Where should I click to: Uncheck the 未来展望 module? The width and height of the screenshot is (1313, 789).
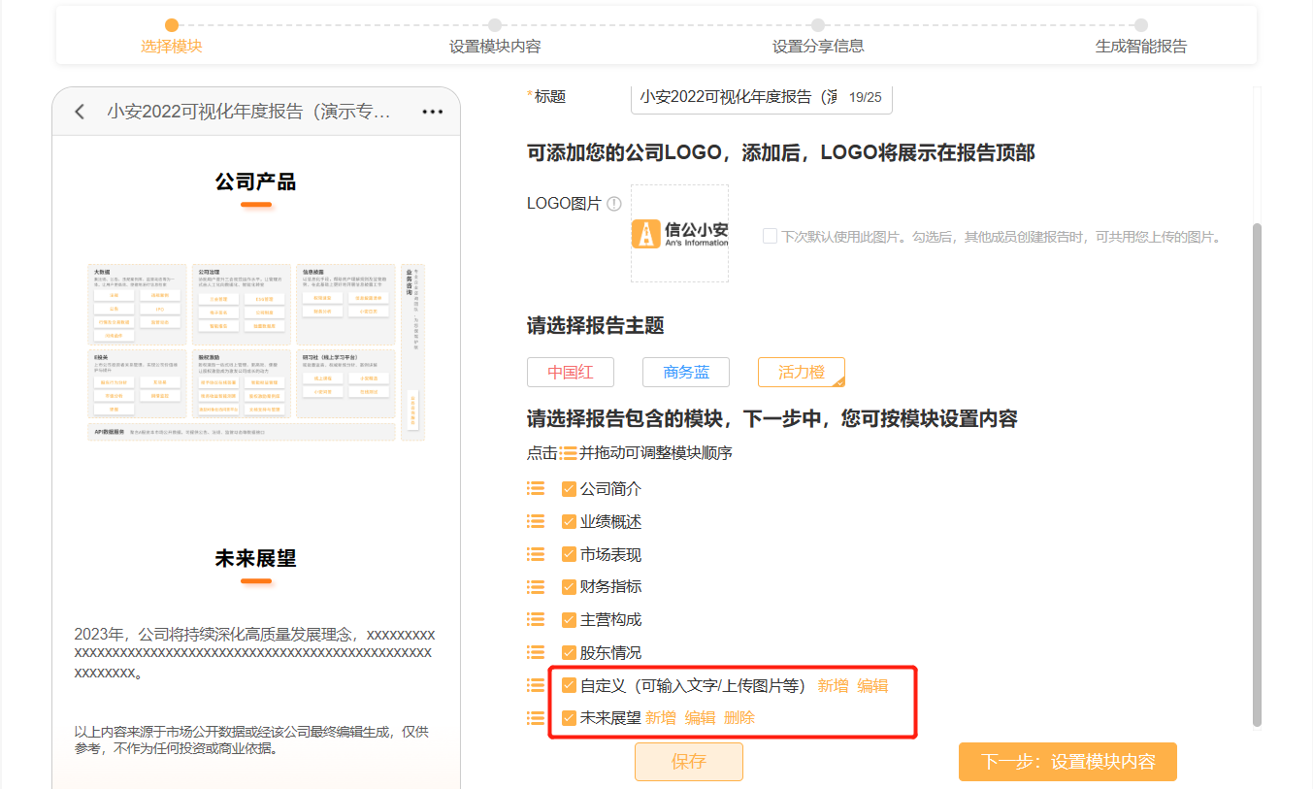click(570, 718)
